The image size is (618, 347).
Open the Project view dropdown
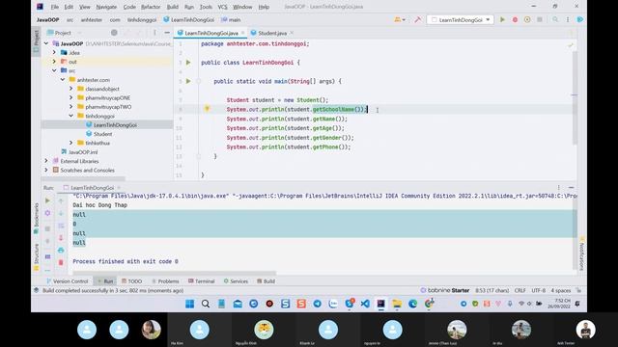tap(63, 33)
